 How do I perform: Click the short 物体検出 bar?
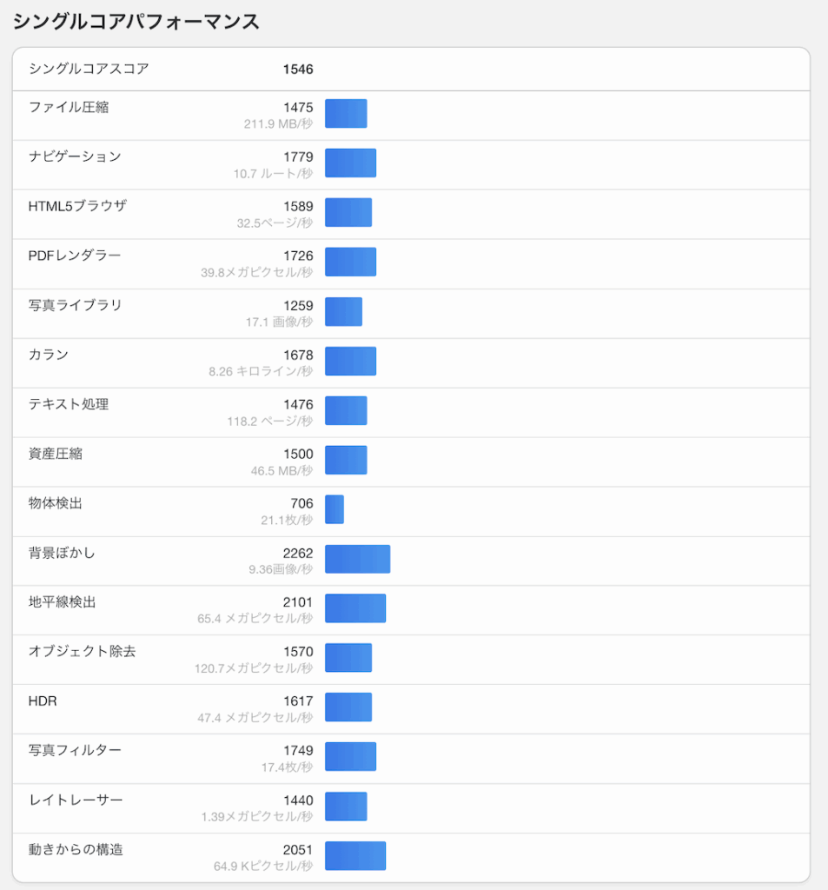click(x=335, y=509)
